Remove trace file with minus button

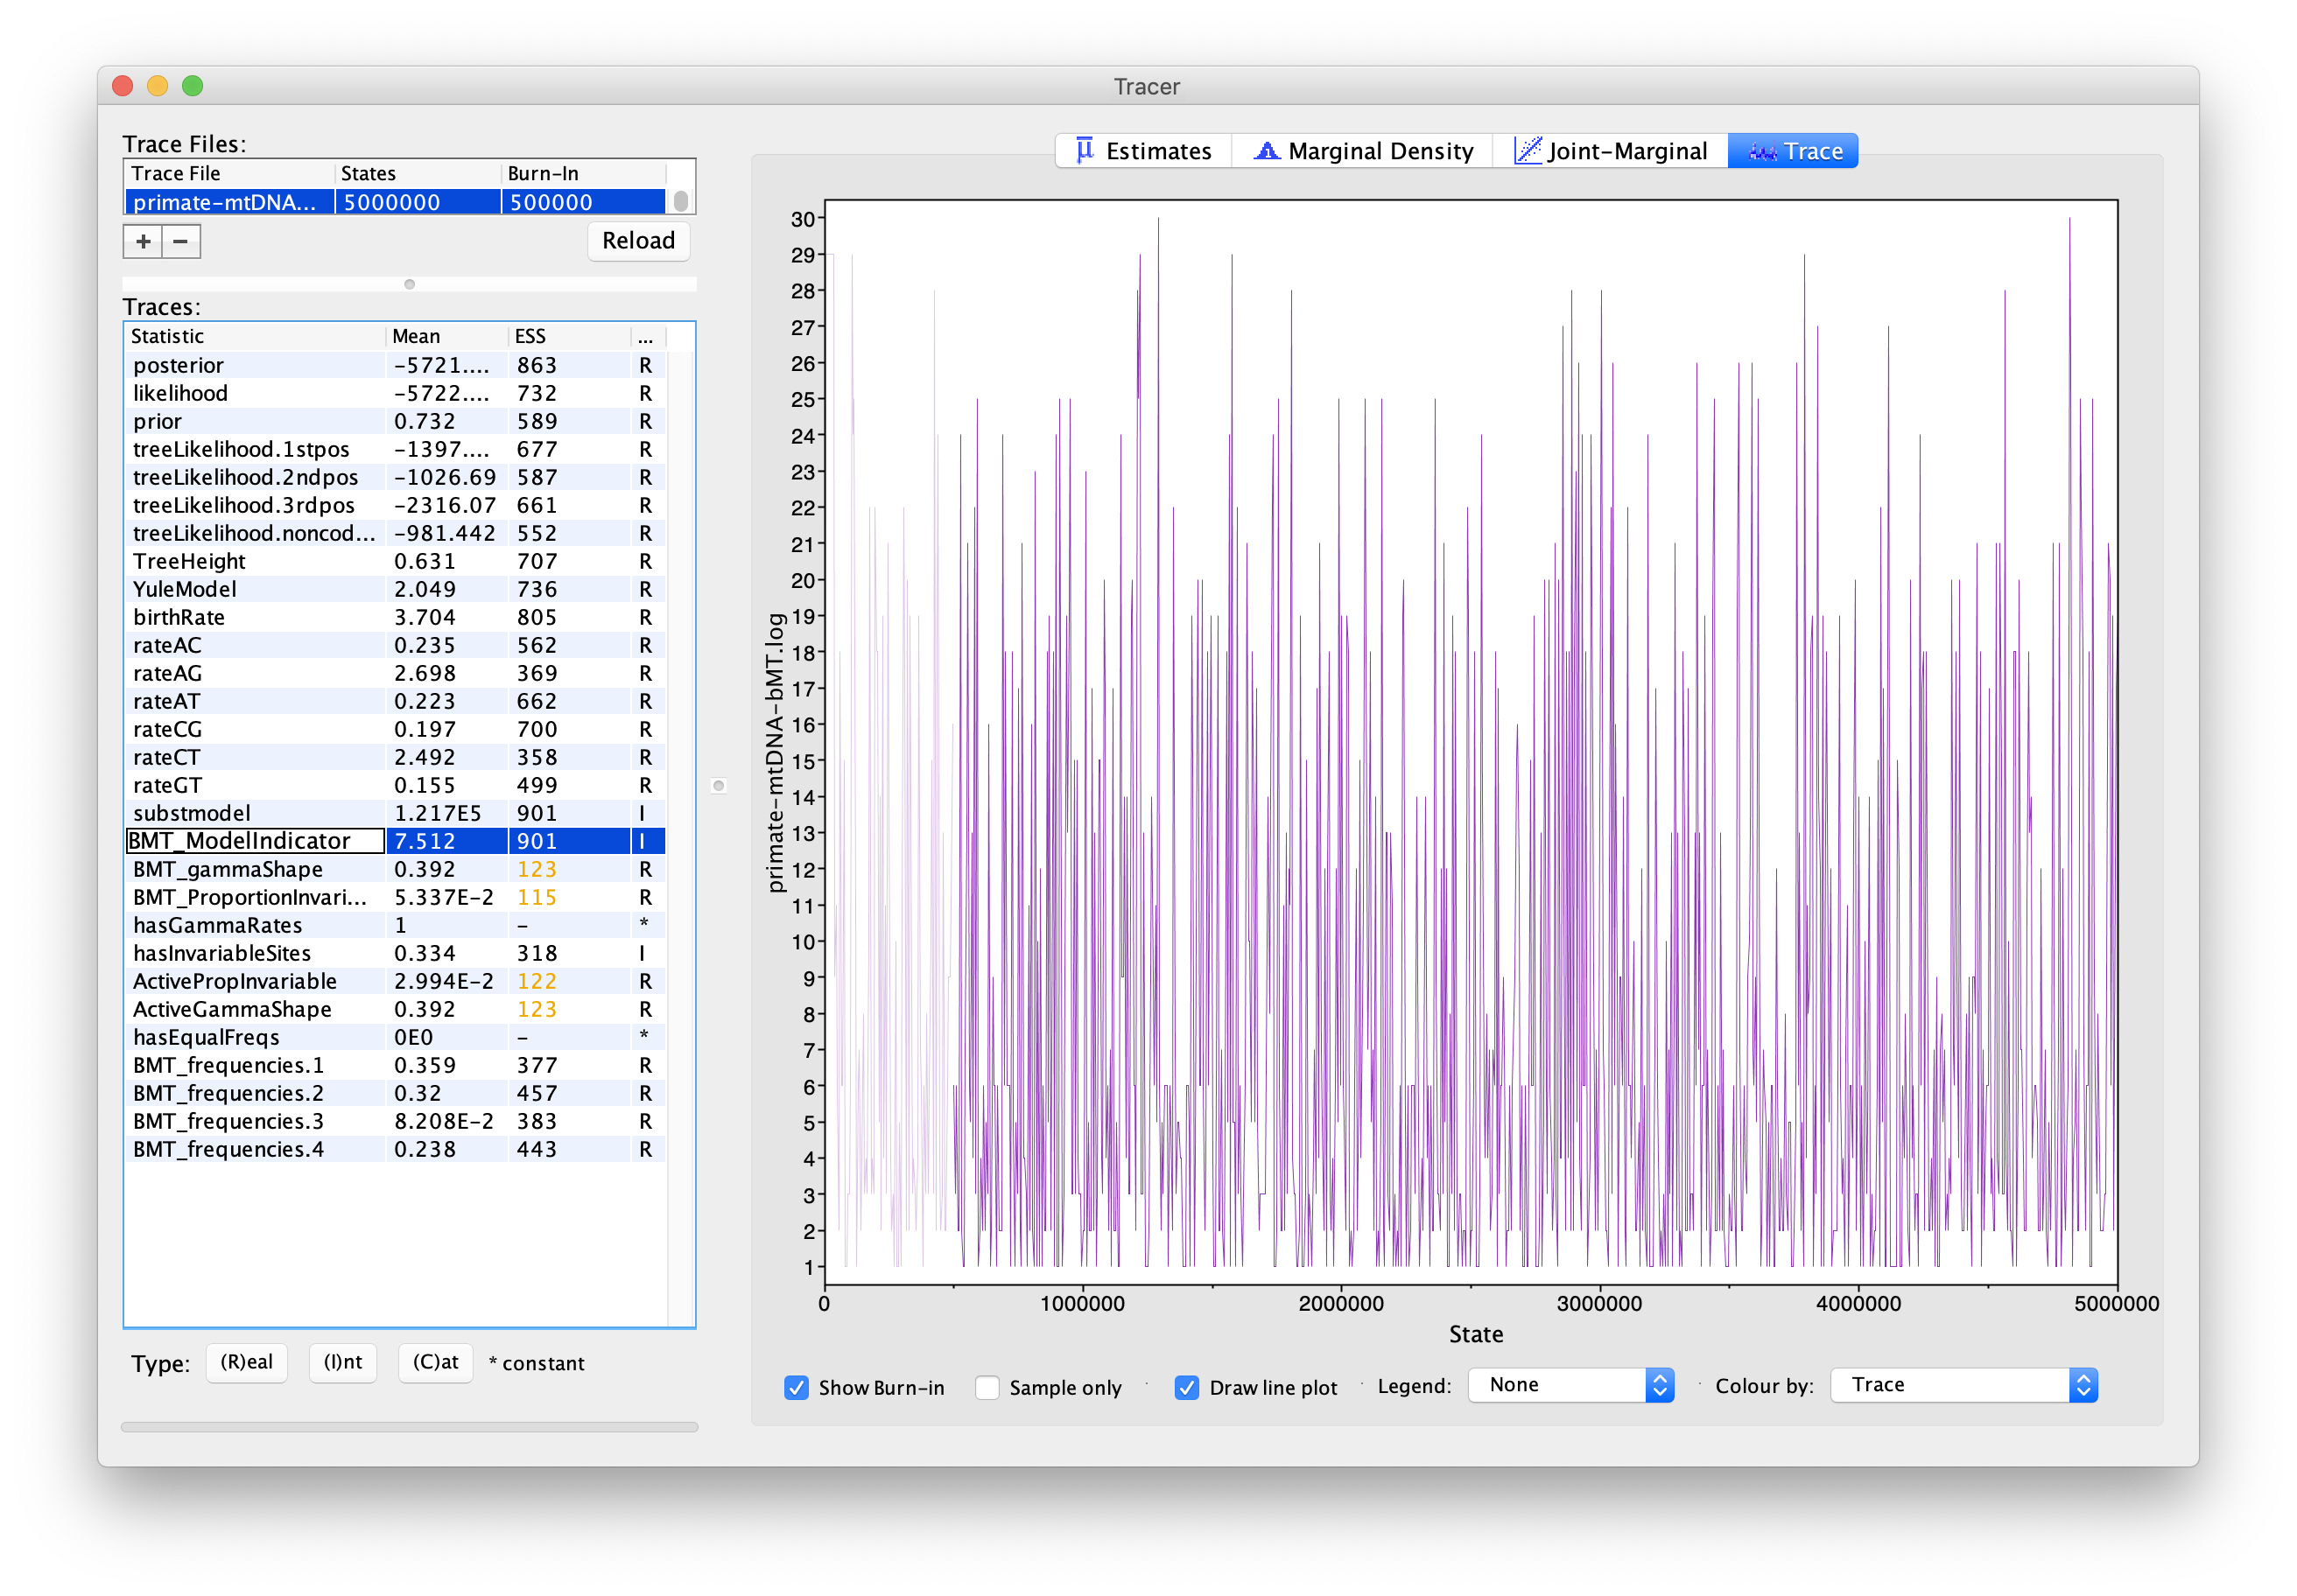pos(181,241)
